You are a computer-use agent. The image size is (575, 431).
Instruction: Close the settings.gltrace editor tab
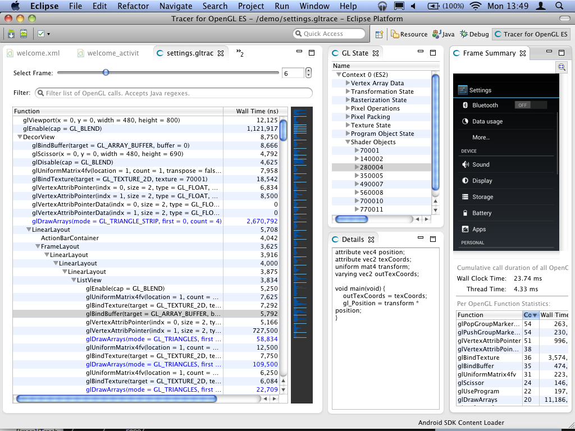click(221, 54)
